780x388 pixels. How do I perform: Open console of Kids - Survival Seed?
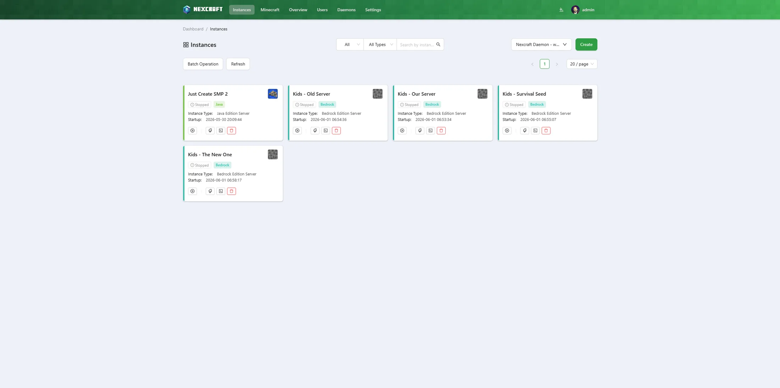[536, 130]
